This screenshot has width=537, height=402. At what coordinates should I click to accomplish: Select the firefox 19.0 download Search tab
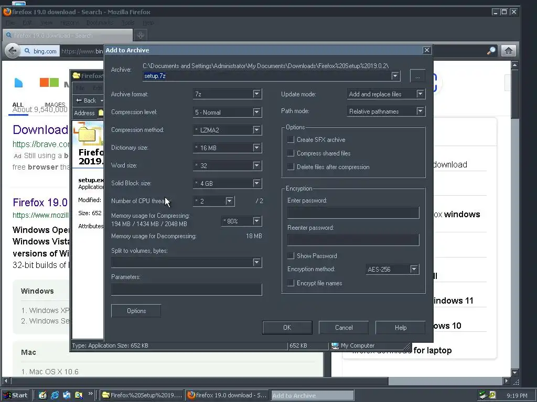pos(68,36)
